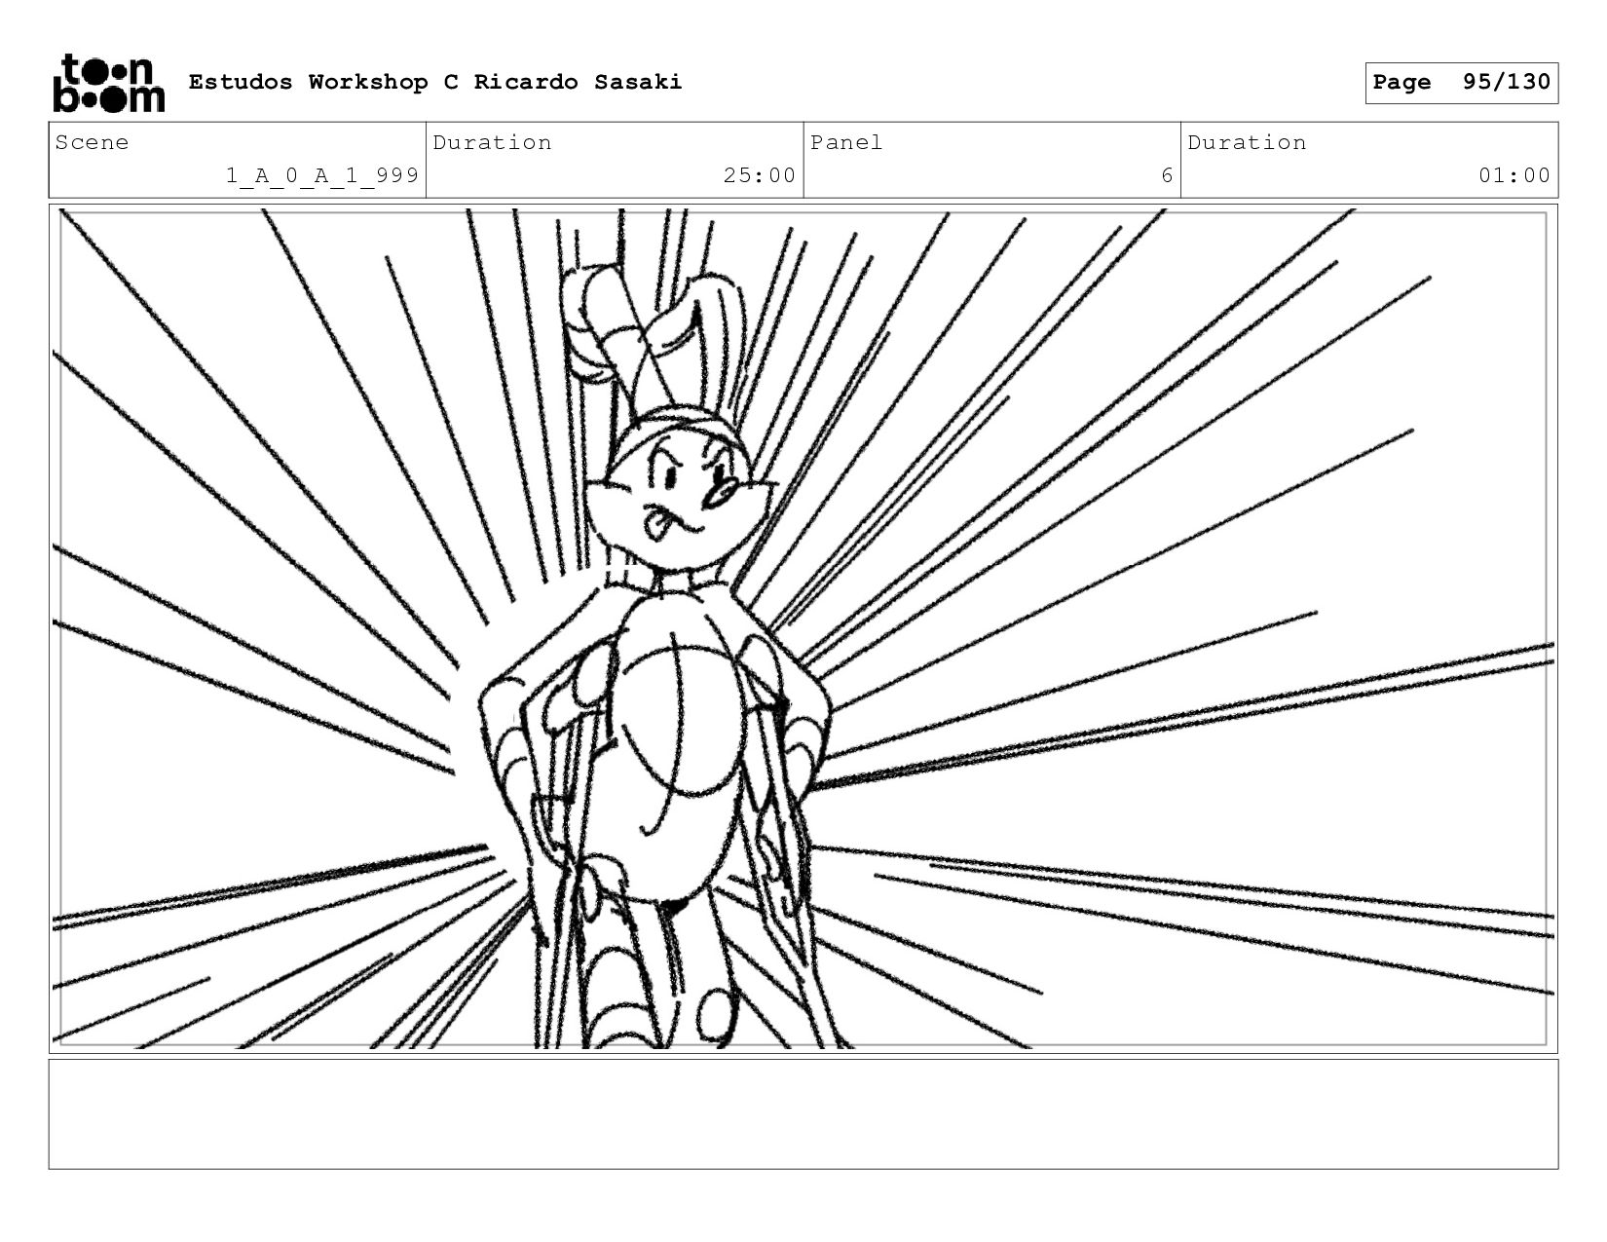Click the empty notes box below the panel
The width and height of the screenshot is (1607, 1242).
803,1113
